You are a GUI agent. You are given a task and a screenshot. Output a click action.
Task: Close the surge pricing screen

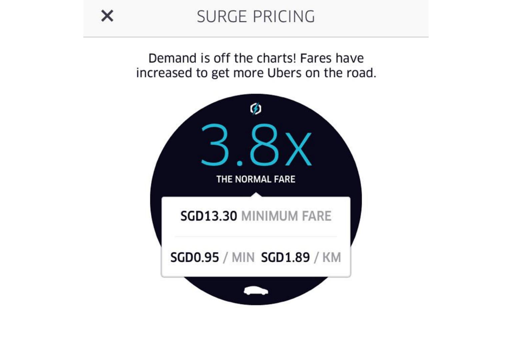107,16
